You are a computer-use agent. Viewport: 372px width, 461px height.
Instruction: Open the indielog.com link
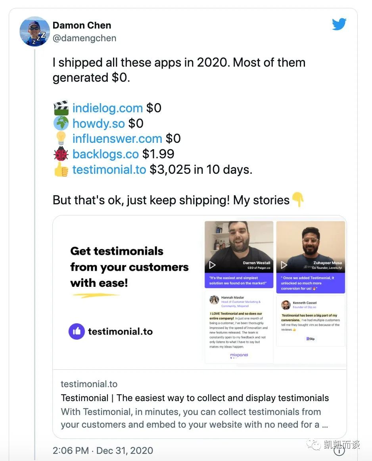click(107, 108)
